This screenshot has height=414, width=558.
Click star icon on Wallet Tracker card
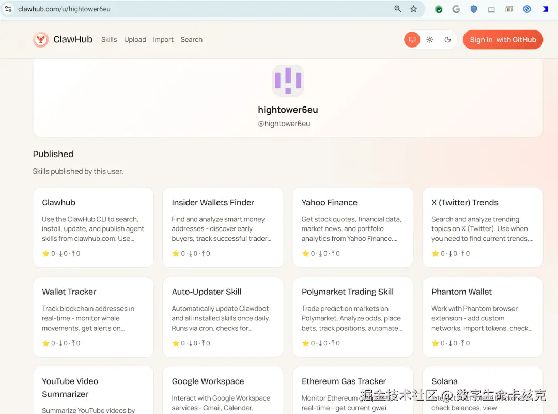click(x=45, y=343)
